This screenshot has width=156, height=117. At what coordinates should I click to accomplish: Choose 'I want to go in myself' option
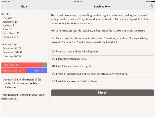point(102,74)
